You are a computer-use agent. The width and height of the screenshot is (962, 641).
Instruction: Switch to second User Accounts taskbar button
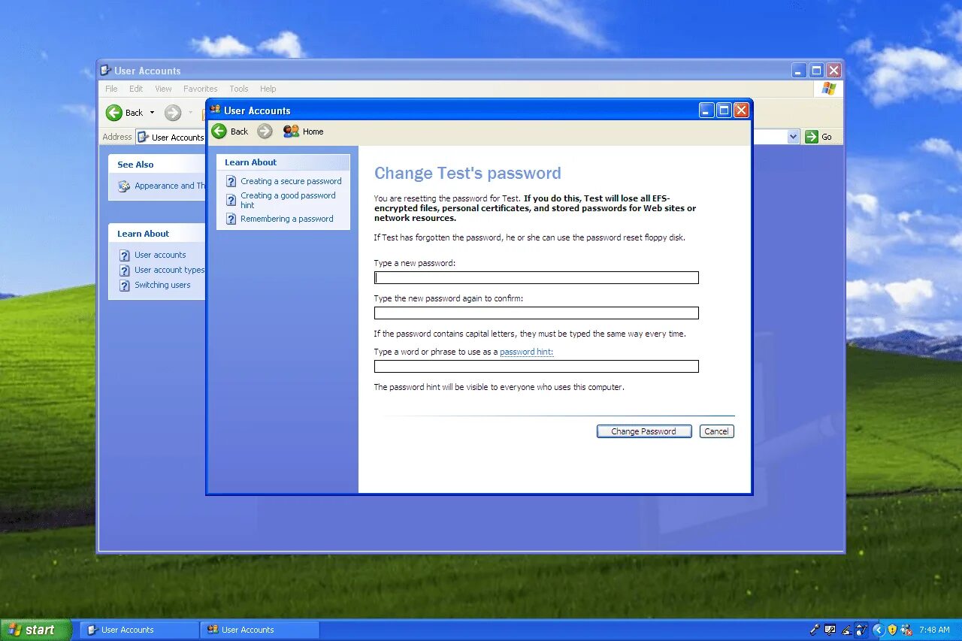tap(259, 630)
